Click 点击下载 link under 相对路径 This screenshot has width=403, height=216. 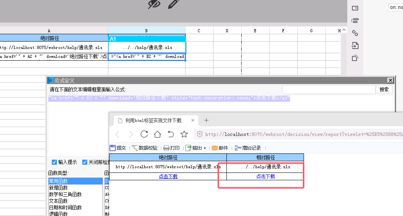coord(265,176)
